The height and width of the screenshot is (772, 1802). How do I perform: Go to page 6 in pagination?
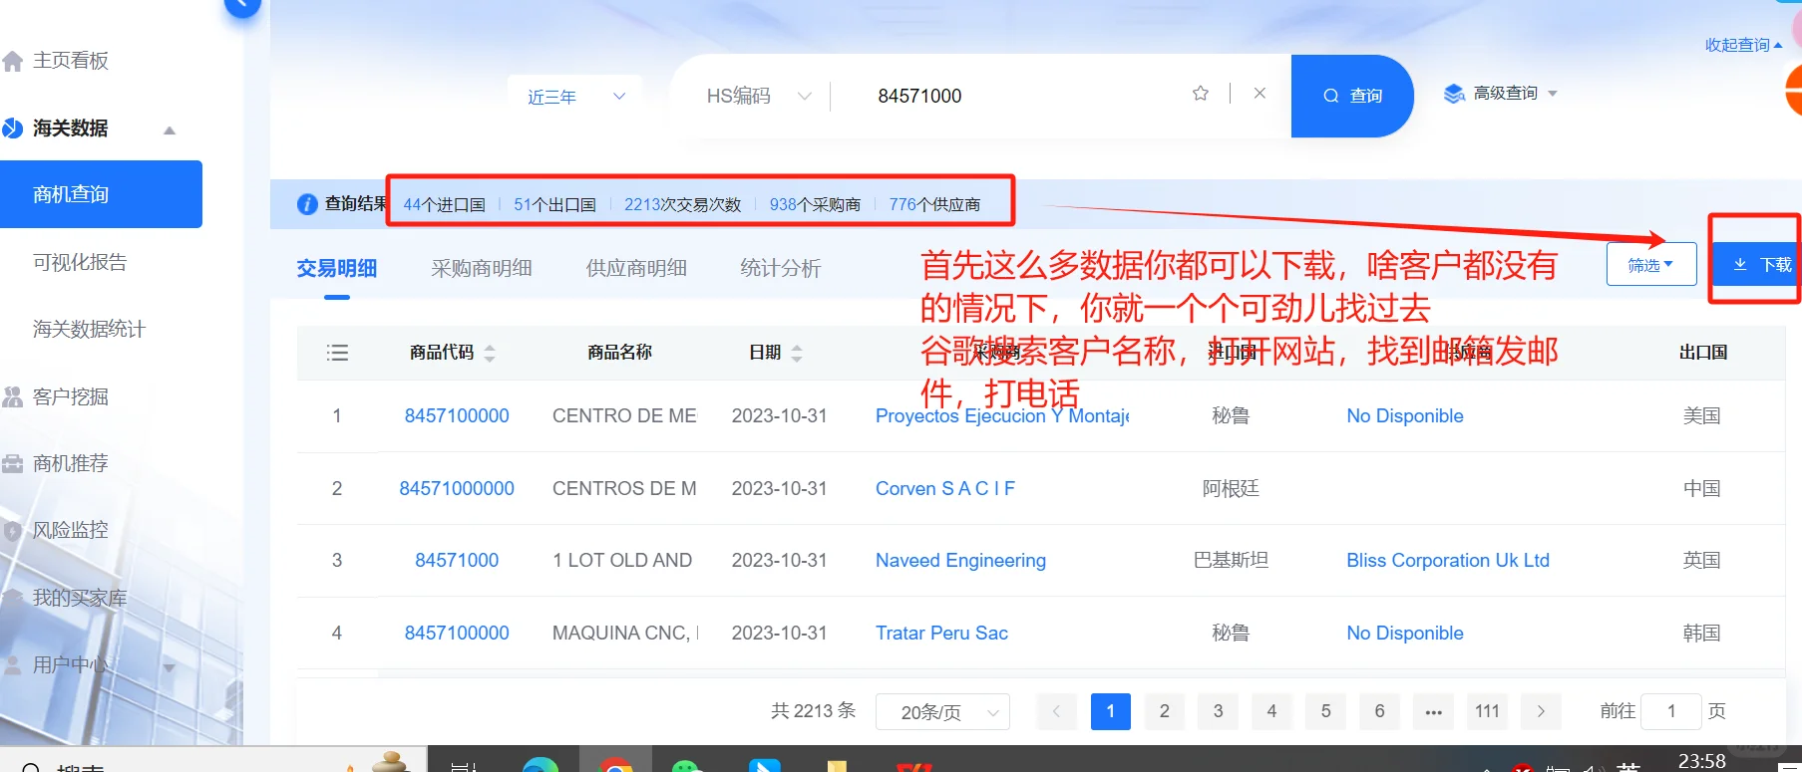(x=1379, y=711)
